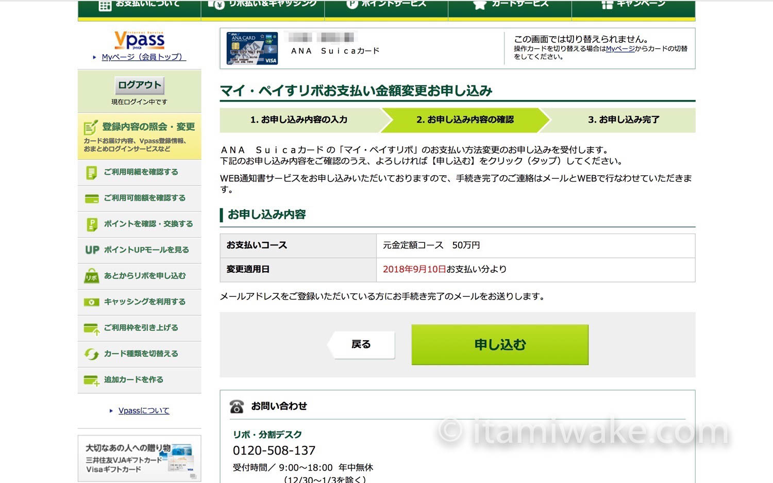Click the P icon beside ポイントを確認・交換する
The height and width of the screenshot is (483, 773).
[x=91, y=224]
